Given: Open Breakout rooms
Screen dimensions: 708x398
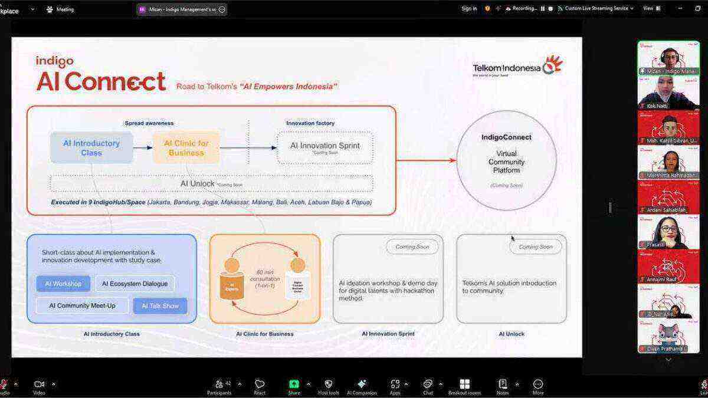Looking at the screenshot, I should [464, 386].
